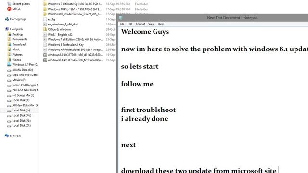This screenshot has height=173, width=308.
Task: Click windows8.1-kb3172614 update package icon
Action: [45, 55]
